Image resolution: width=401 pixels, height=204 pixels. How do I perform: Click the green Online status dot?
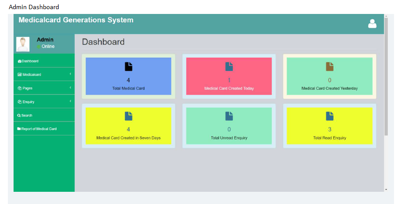(x=38, y=46)
